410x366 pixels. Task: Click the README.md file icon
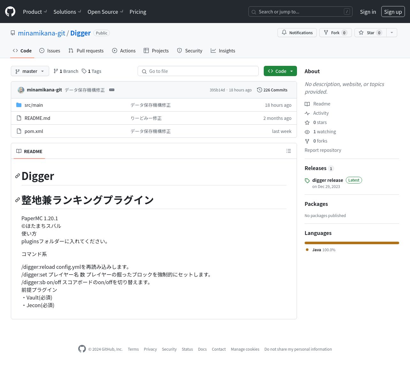(19, 118)
